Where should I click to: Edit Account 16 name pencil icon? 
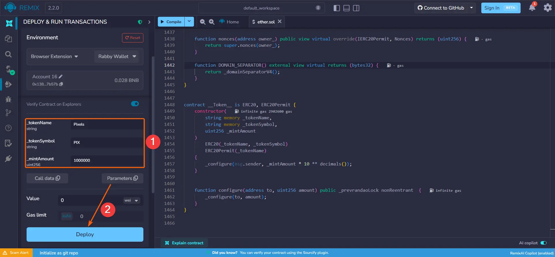click(60, 77)
